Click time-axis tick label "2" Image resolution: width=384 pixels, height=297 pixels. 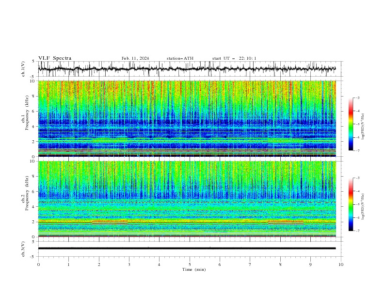click(x=99, y=264)
